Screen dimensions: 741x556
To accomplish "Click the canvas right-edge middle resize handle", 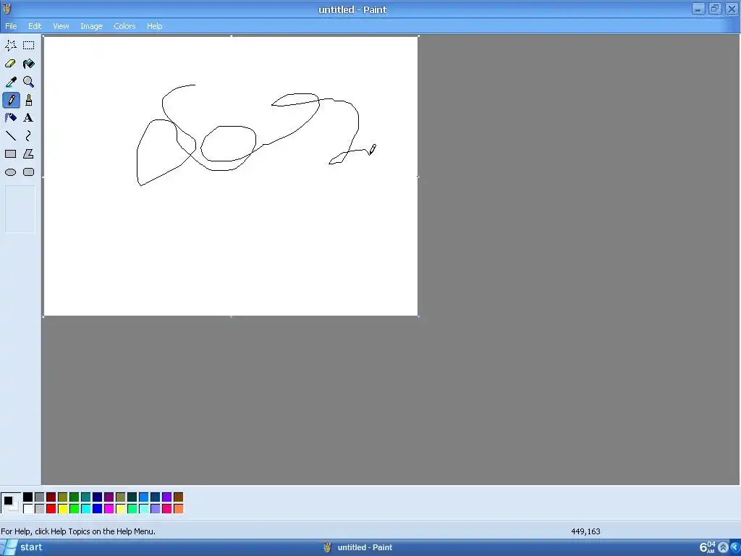I will [x=418, y=177].
